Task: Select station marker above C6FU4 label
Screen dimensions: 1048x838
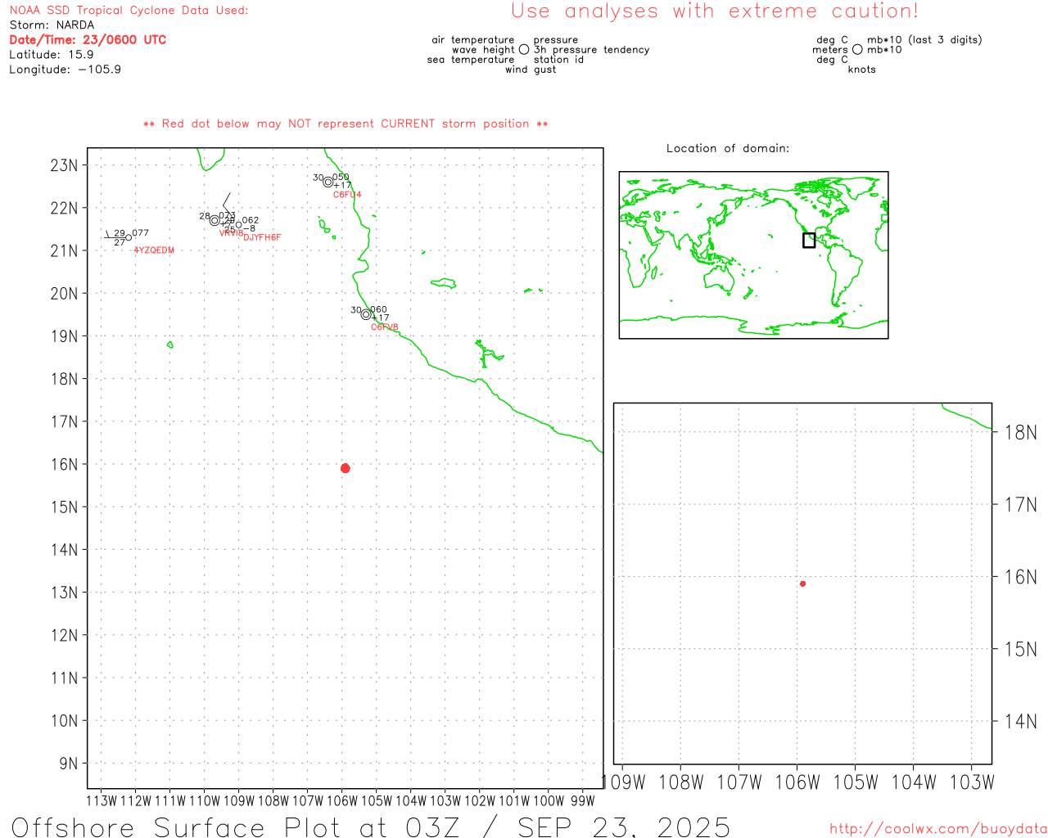Action: (x=328, y=182)
